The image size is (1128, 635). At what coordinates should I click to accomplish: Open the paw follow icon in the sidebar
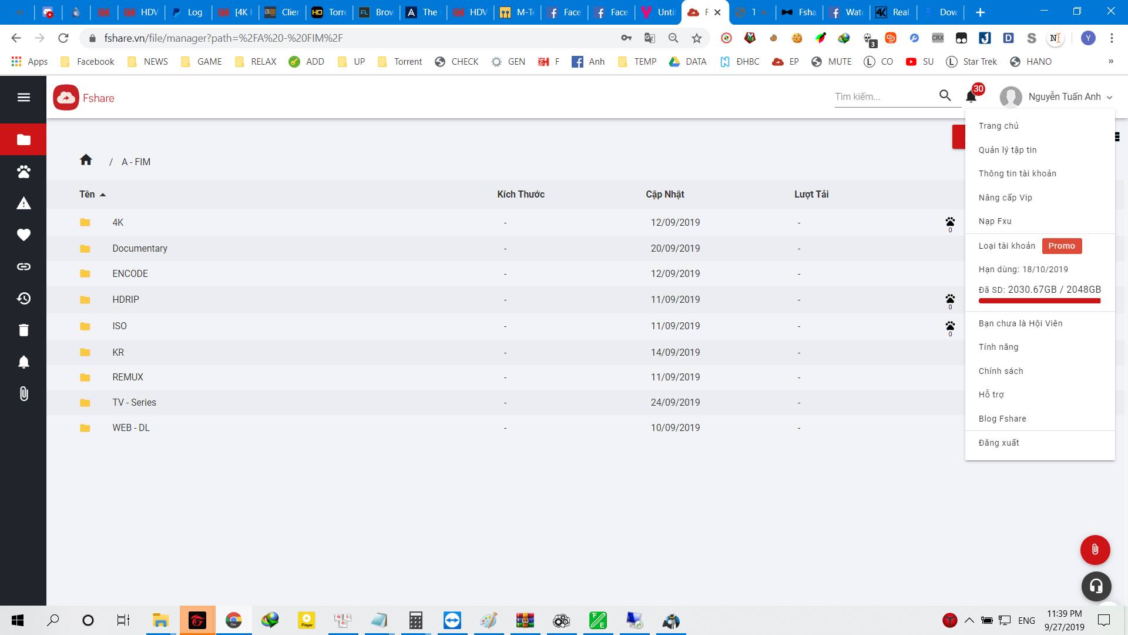(x=23, y=172)
